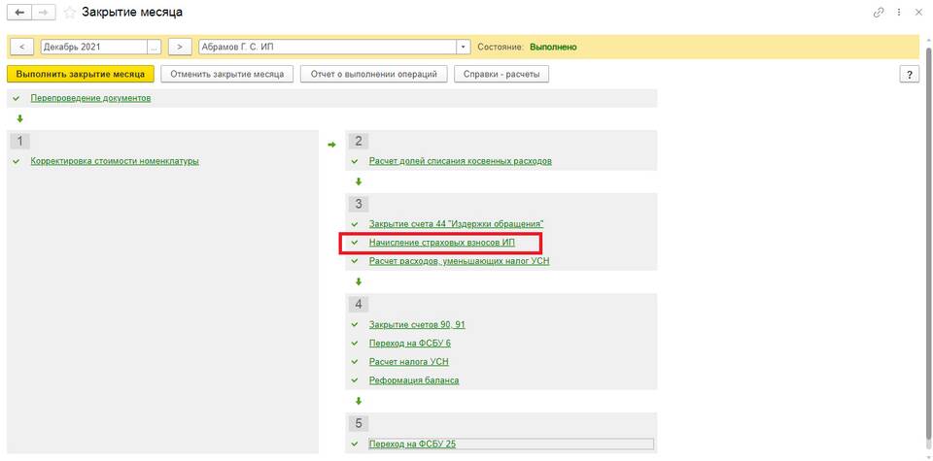
Task: Click the forward navigation arrow
Action: click(42, 13)
